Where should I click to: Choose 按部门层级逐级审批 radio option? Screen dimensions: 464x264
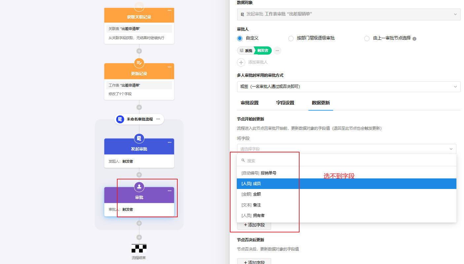pyautogui.click(x=291, y=38)
